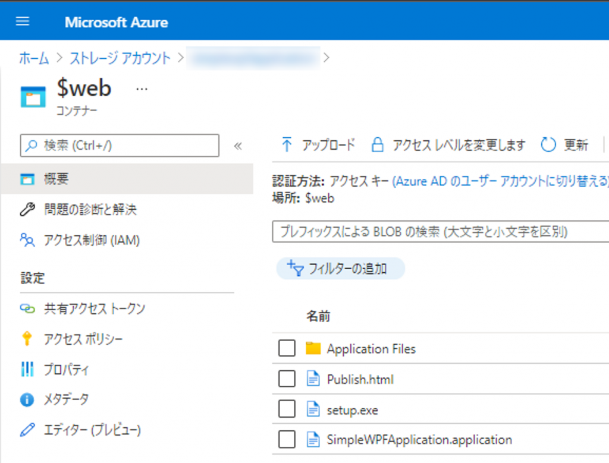Open the $web more options ellipsis
The width and height of the screenshot is (609, 463).
(x=142, y=89)
